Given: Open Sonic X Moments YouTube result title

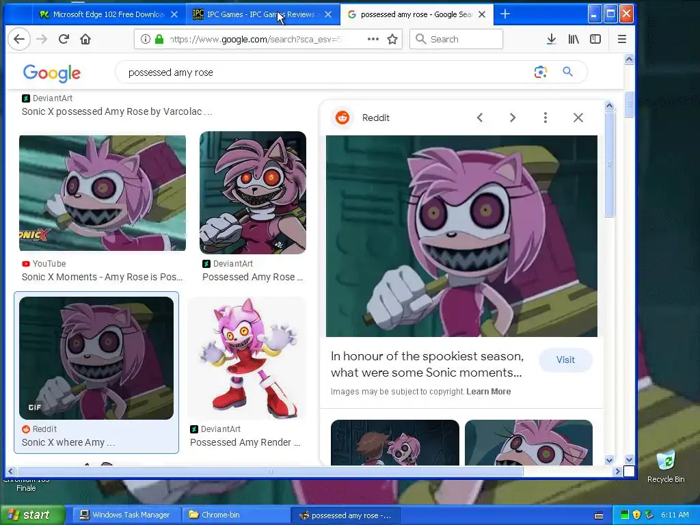Looking at the screenshot, I should pyautogui.click(x=103, y=277).
